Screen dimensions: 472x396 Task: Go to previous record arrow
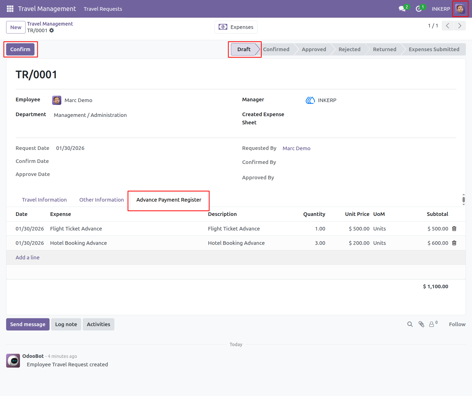tap(447, 26)
